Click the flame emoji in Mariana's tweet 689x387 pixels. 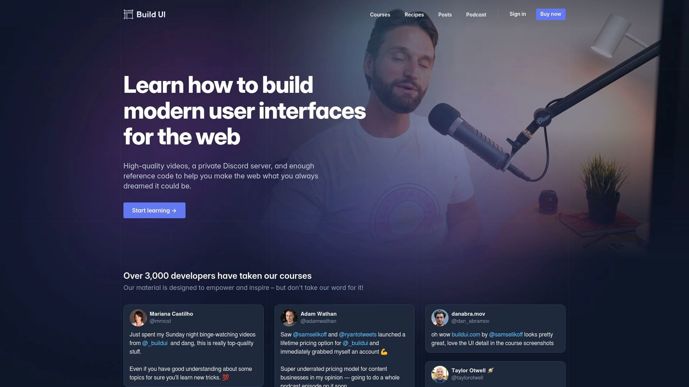tap(226, 378)
